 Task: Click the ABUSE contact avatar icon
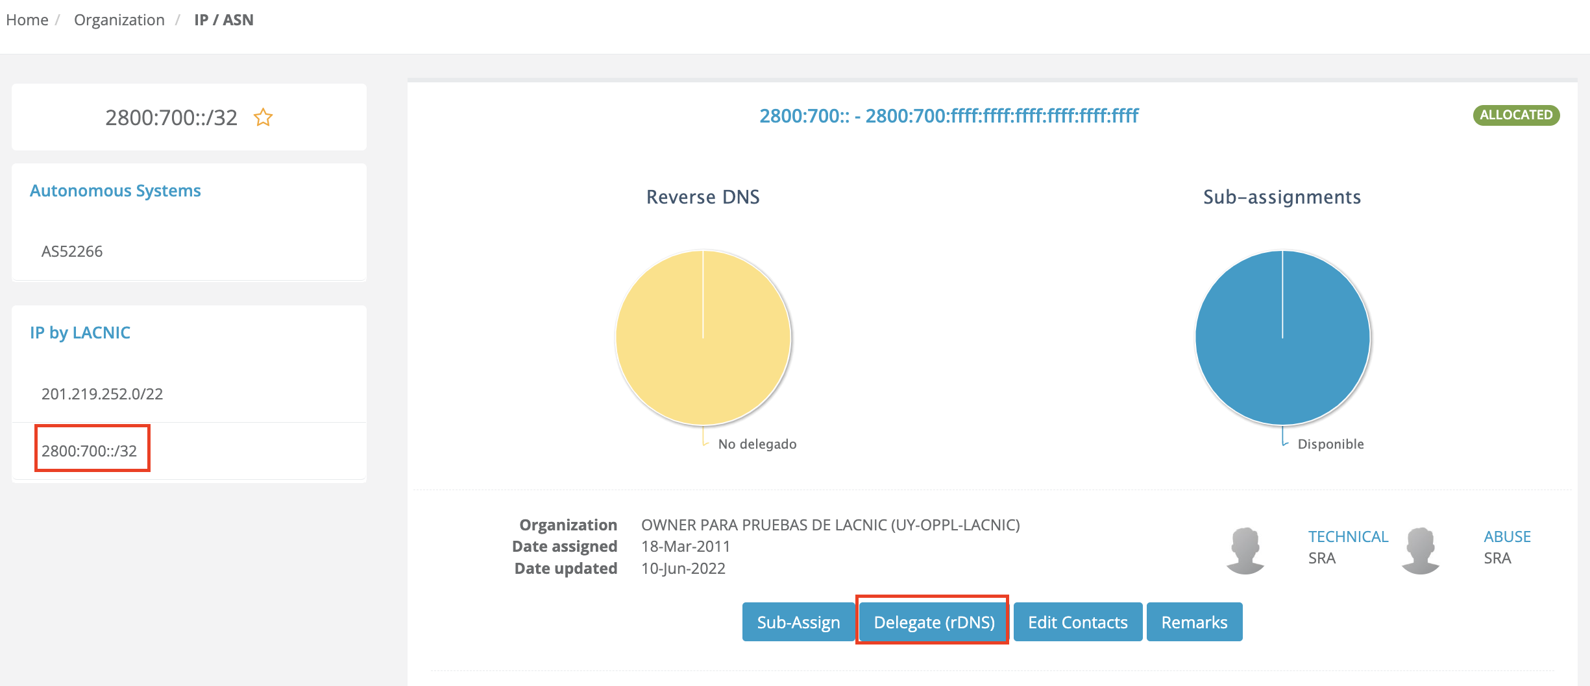coord(1420,550)
